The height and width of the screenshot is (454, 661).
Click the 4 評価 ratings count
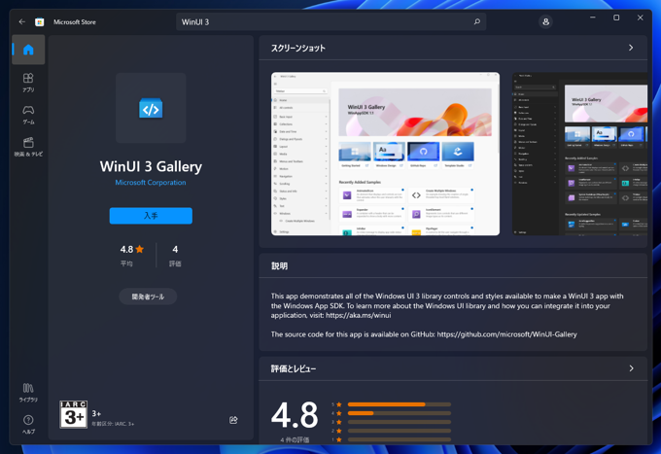coord(175,256)
